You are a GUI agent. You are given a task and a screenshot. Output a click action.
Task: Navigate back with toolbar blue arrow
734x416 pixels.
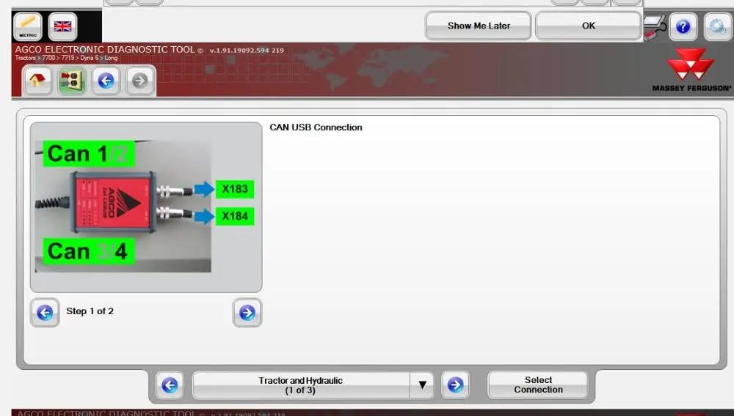pyautogui.click(x=106, y=81)
